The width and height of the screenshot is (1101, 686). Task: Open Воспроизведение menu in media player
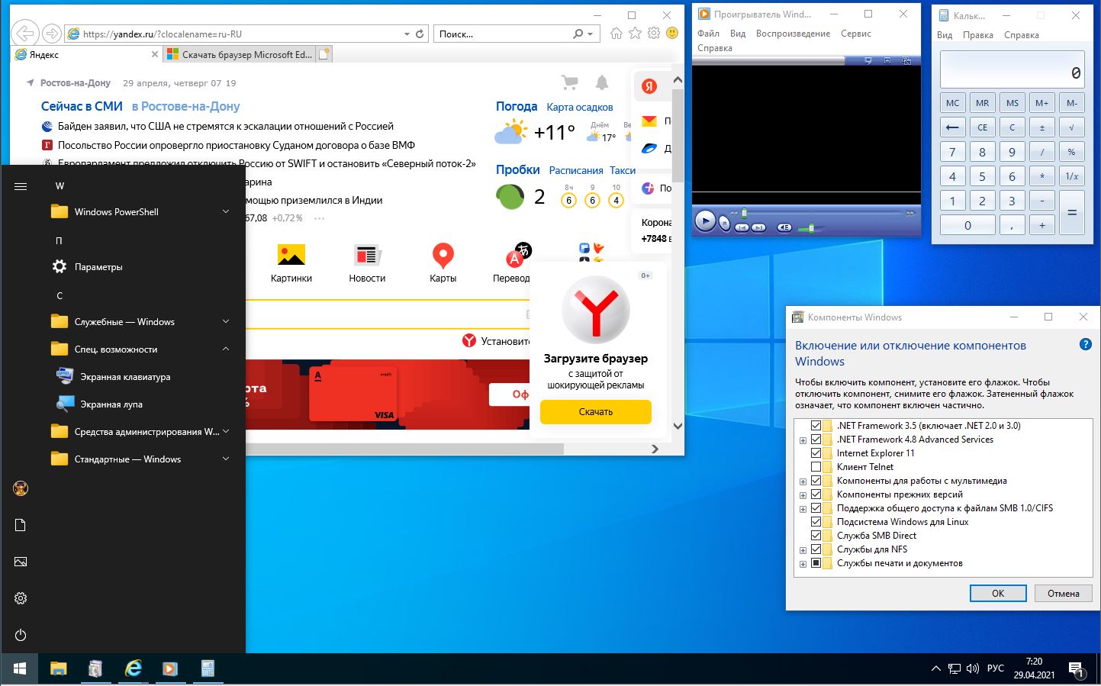(793, 34)
